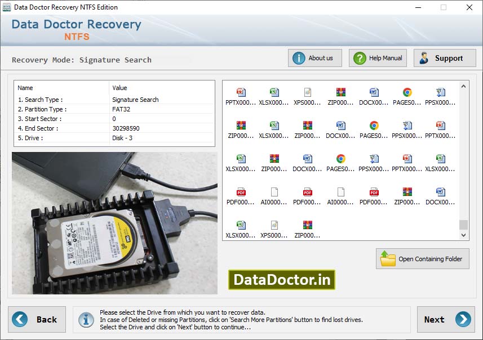The height and width of the screenshot is (340, 483).
Task: Select the XLSX file in the second results row
Action: click(274, 130)
